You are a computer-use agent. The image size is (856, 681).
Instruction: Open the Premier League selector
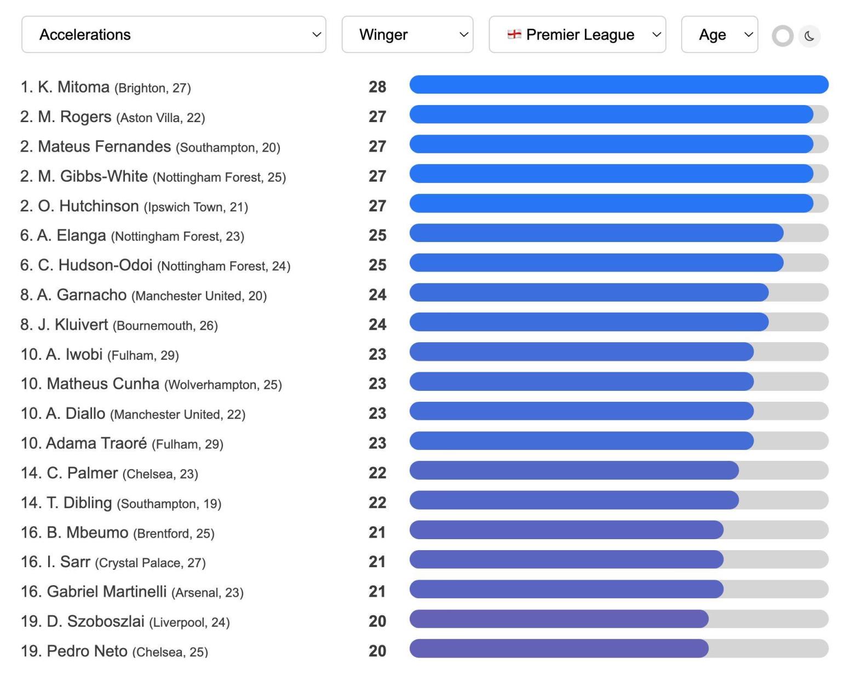pos(577,34)
